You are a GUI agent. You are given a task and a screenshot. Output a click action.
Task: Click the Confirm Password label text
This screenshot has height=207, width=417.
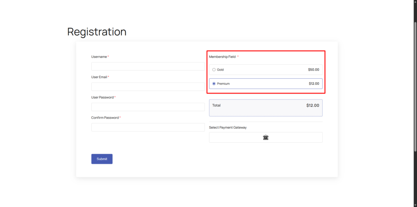[x=105, y=118]
